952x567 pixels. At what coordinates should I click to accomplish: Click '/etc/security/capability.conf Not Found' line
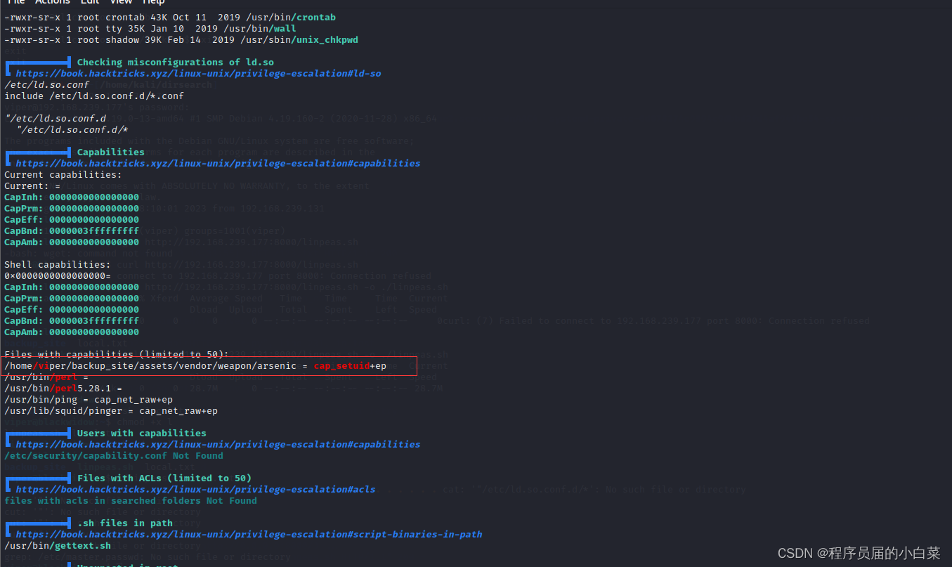(x=114, y=455)
